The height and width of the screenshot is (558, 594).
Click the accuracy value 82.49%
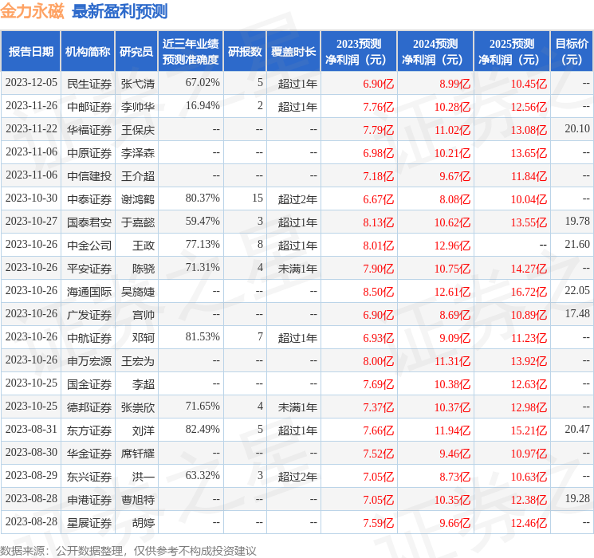click(x=203, y=429)
